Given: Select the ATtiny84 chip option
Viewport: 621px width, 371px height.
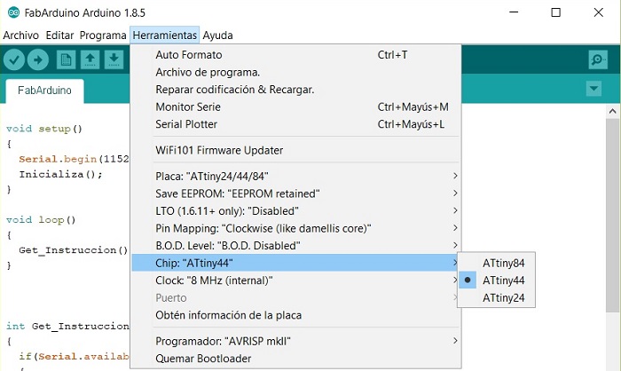Looking at the screenshot, I should click(x=503, y=263).
